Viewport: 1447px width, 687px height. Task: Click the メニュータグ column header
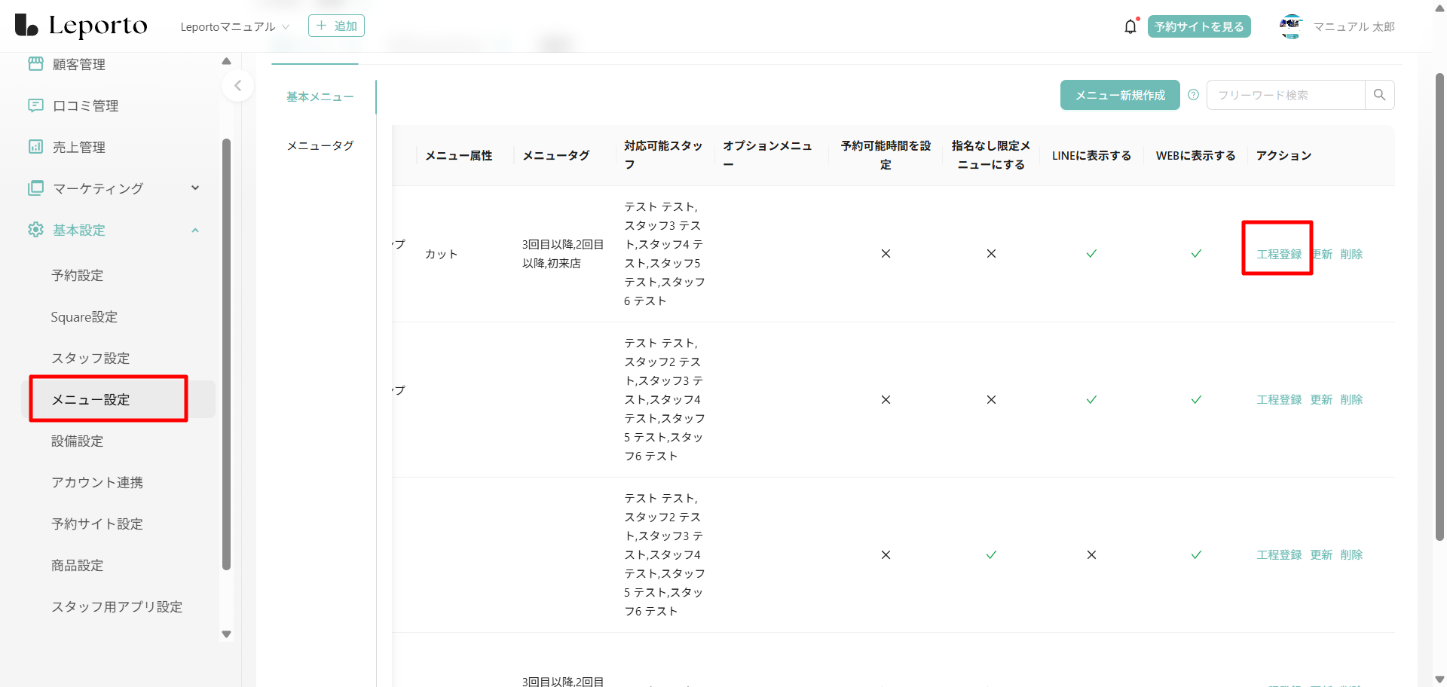[x=556, y=155]
